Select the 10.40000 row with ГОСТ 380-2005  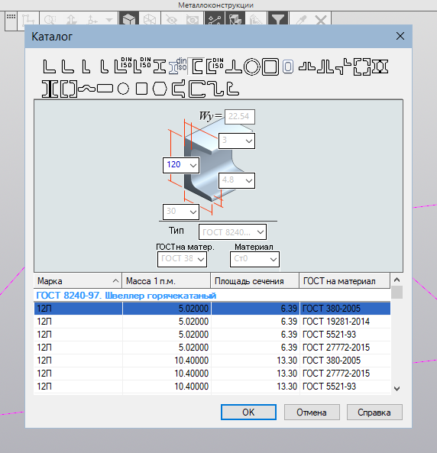[212, 361]
